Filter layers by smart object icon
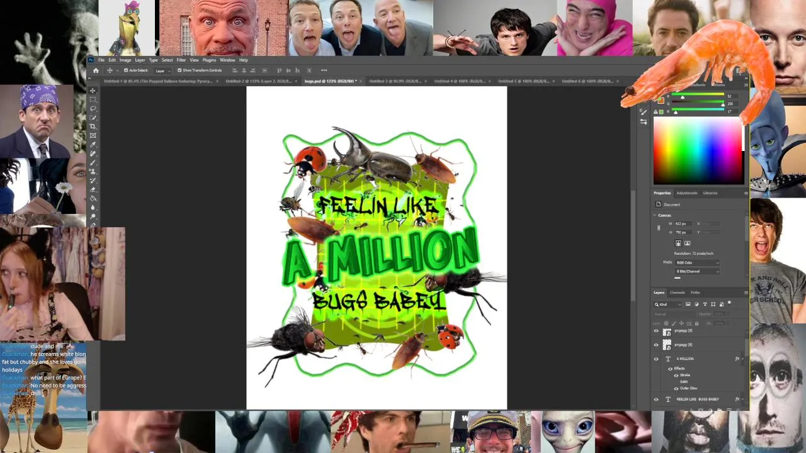Screen dimensions: 806x453 click(x=722, y=304)
